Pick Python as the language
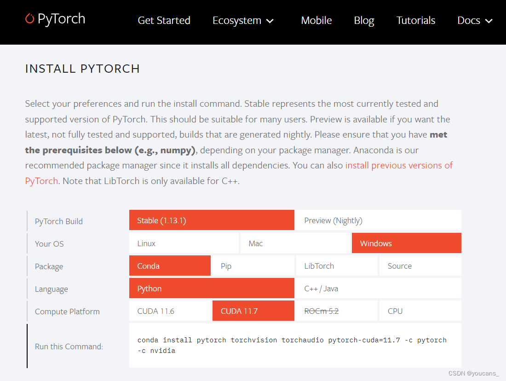The width and height of the screenshot is (506, 381). (212, 289)
